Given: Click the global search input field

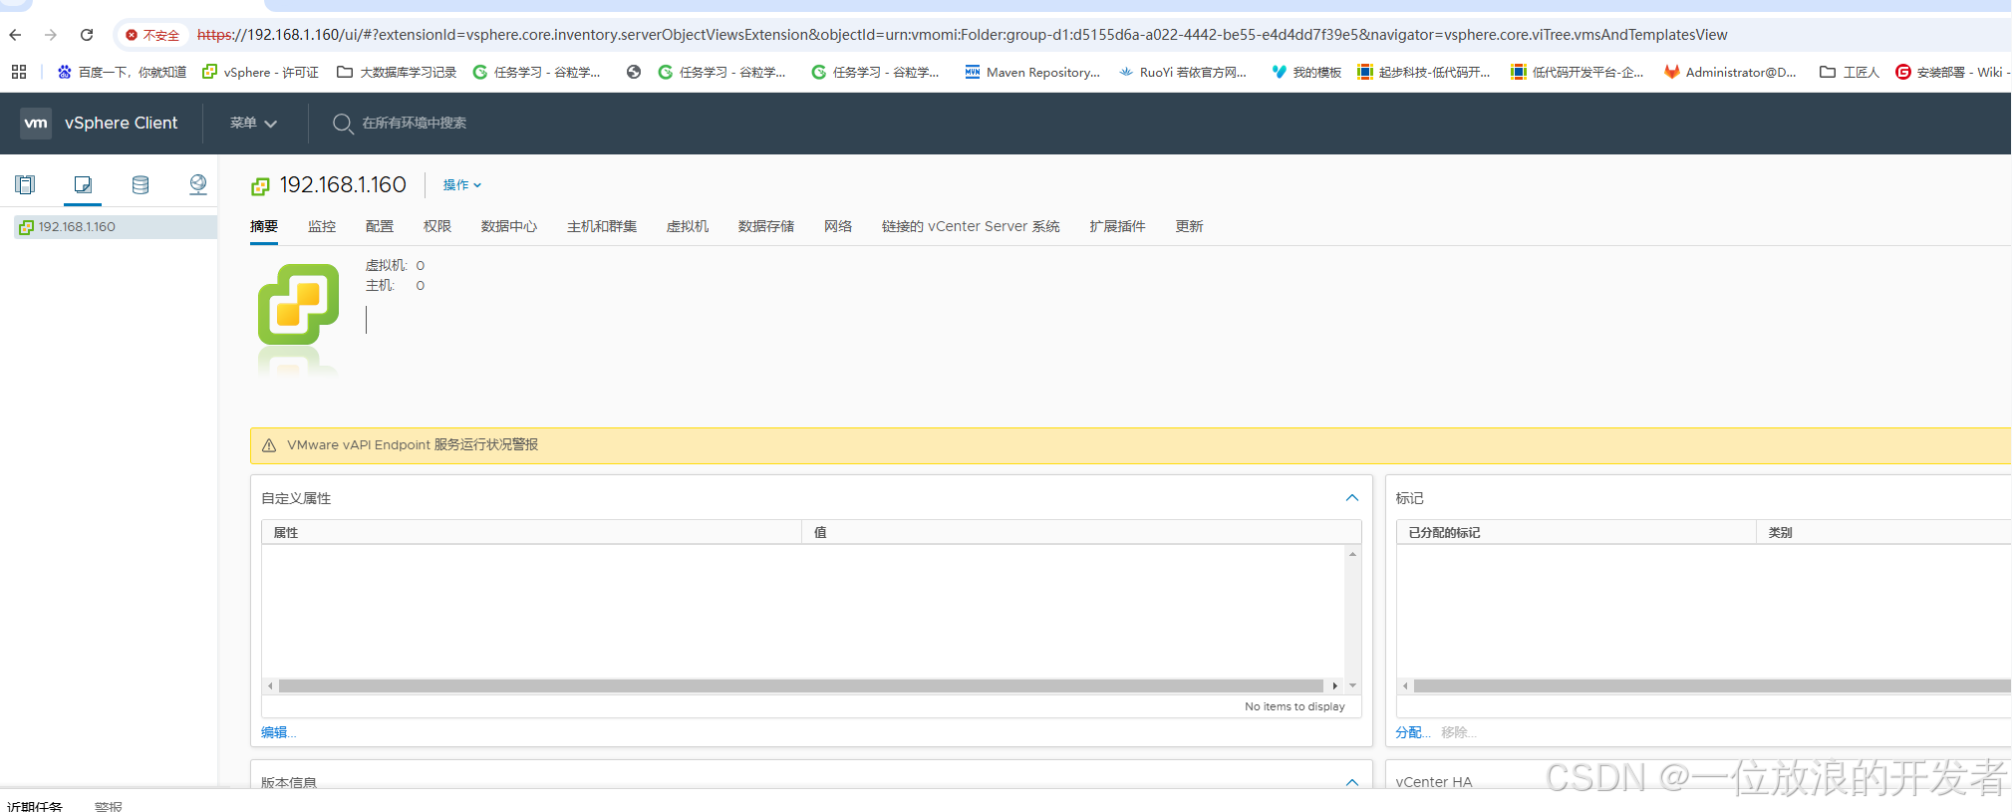Looking at the screenshot, I should pyautogui.click(x=415, y=124).
